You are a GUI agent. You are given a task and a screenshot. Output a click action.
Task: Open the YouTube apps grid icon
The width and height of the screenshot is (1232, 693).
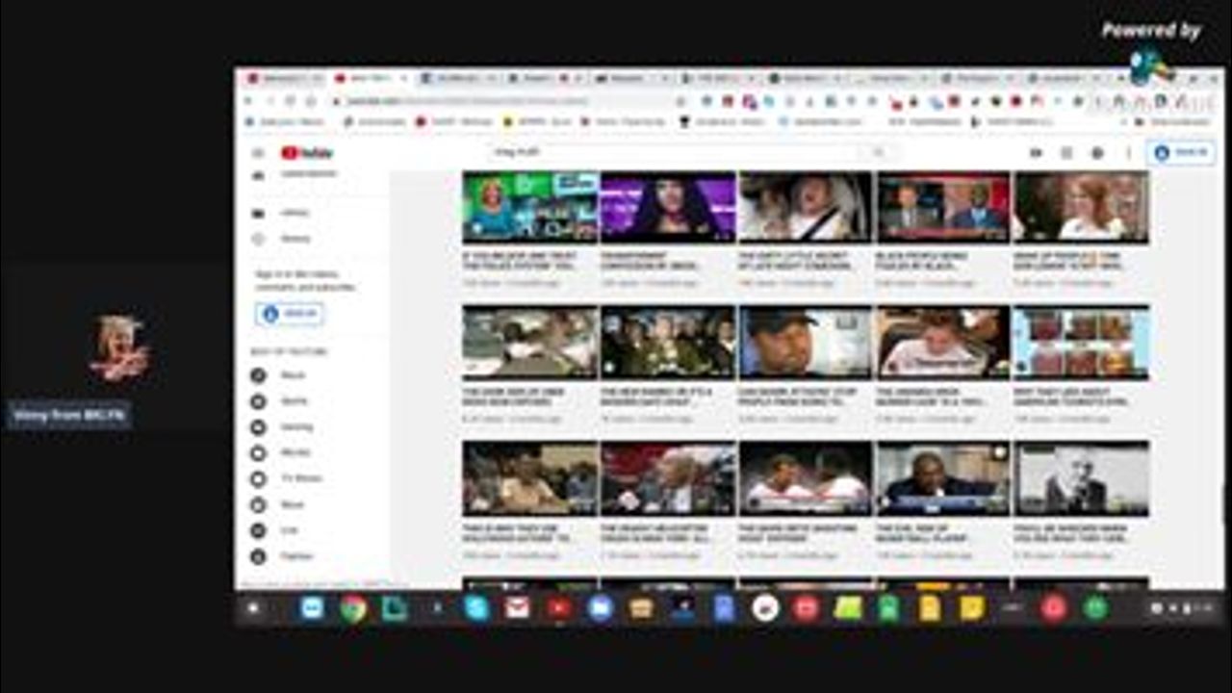(1066, 153)
